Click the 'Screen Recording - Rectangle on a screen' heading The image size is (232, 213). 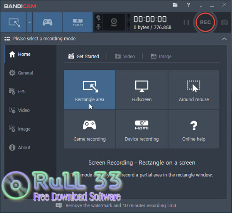142,162
